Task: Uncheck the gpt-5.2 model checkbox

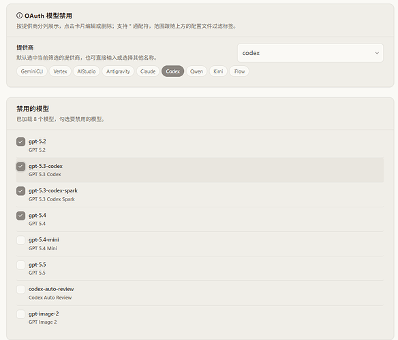Action: (x=21, y=142)
